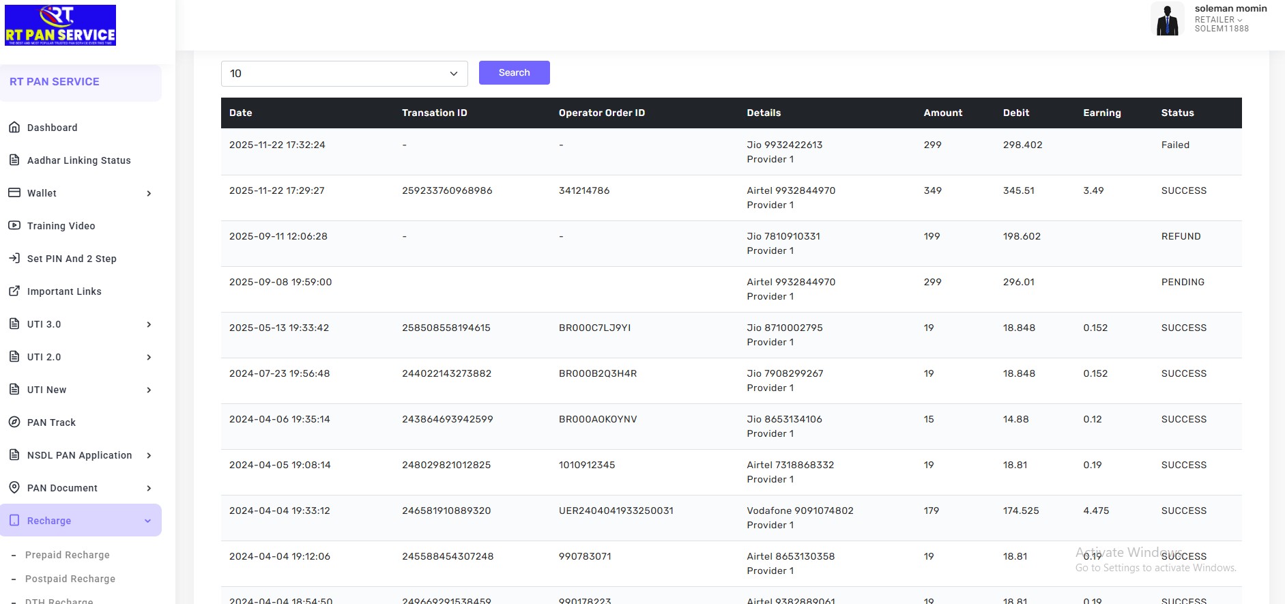The image size is (1285, 604).
Task: Click the Important Links external link icon
Action: [14, 291]
